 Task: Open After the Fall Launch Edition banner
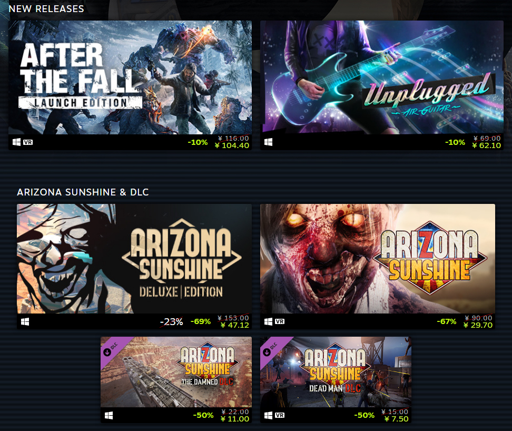click(130, 77)
